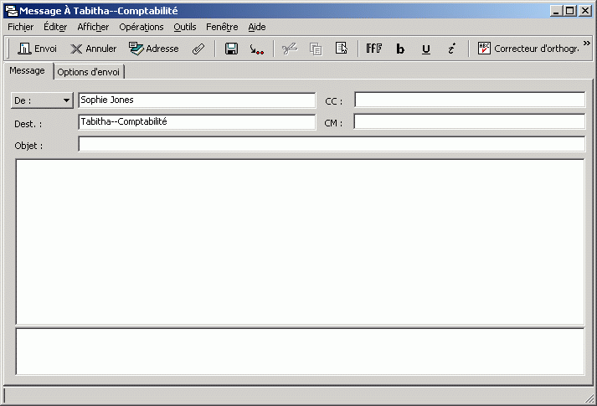Toggle underline formatting with the U icon
Image resolution: width=597 pixels, height=406 pixels.
426,49
